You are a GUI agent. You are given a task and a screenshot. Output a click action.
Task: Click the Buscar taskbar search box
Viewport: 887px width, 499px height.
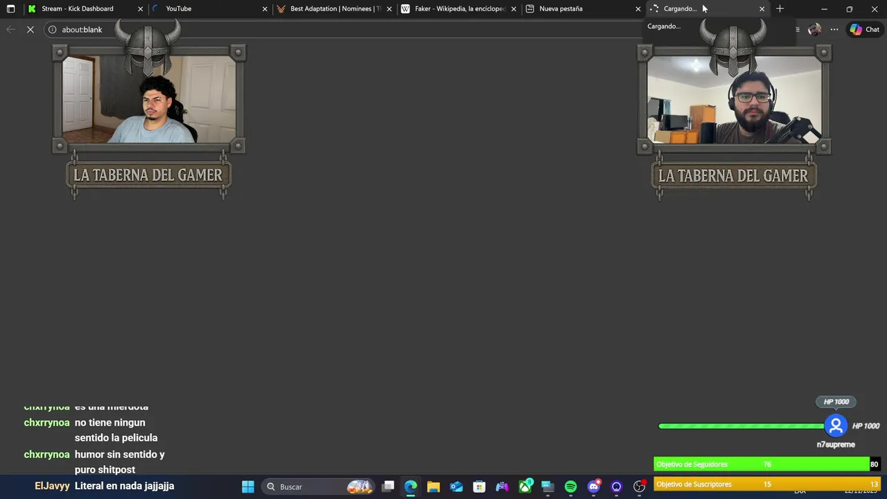pos(318,487)
